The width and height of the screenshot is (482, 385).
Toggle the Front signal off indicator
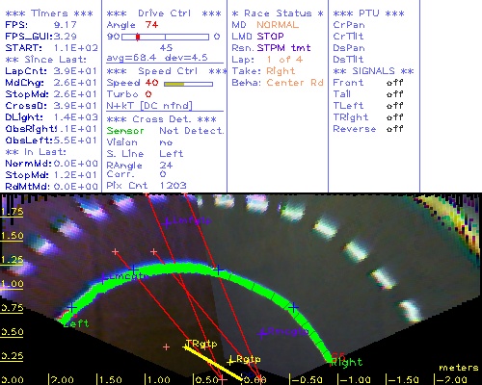pos(394,83)
